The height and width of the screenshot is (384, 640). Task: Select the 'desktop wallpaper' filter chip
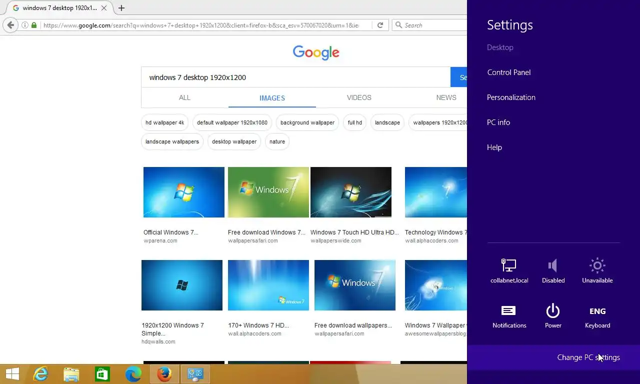pos(234,141)
